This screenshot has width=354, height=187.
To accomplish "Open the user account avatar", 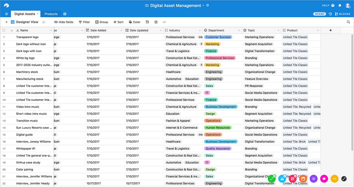I will coord(348,5).
